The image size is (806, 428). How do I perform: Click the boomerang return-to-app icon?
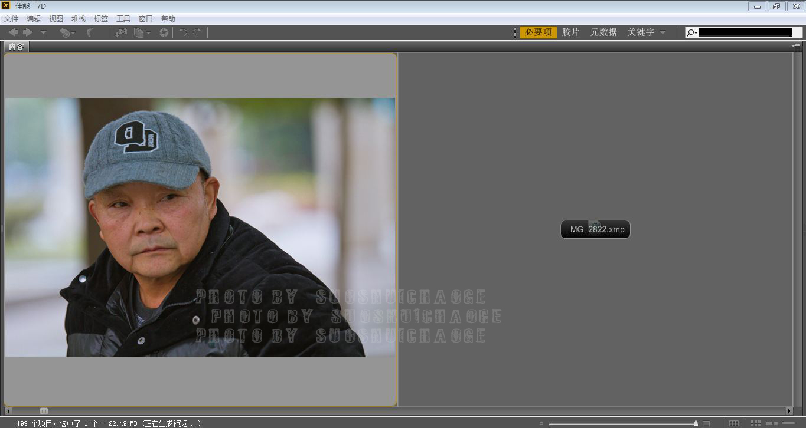(x=90, y=32)
